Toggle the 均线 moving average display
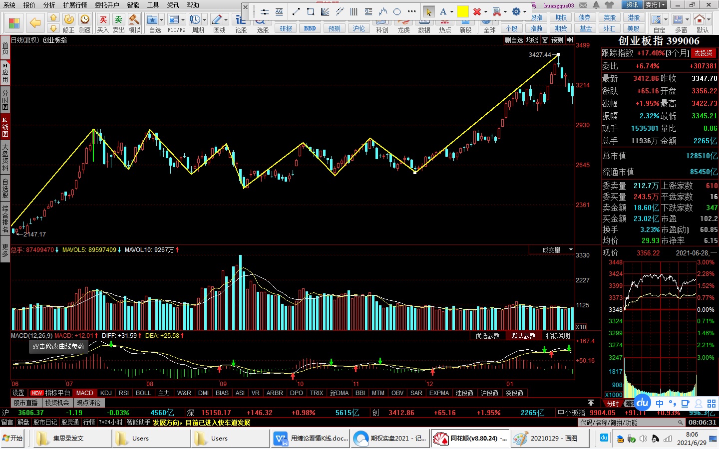 pyautogui.click(x=532, y=40)
